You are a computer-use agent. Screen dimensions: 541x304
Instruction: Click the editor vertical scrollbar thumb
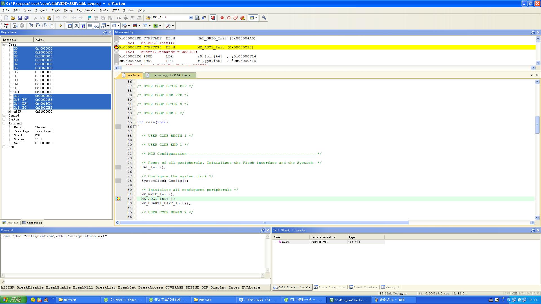(x=537, y=125)
